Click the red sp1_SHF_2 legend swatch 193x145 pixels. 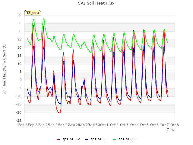[58, 140]
